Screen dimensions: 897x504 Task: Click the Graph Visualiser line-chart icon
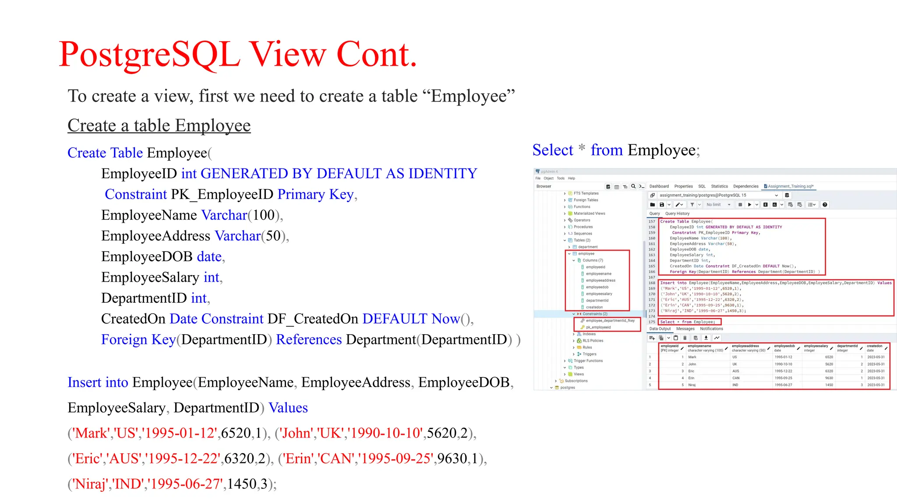(x=717, y=338)
